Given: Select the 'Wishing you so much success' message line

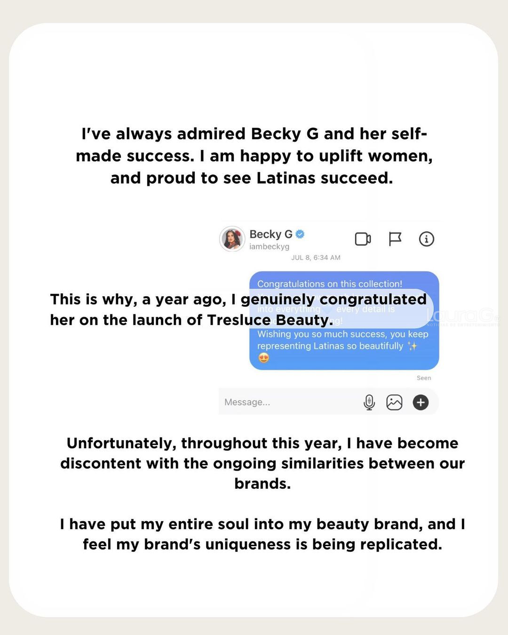Looking at the screenshot, I should coord(342,334).
